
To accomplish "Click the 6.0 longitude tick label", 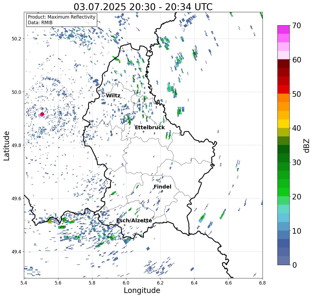I will point(126,283).
